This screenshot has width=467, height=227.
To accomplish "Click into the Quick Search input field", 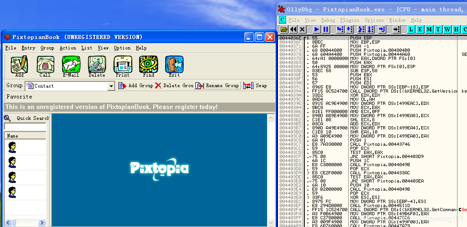I will coord(25,126).
